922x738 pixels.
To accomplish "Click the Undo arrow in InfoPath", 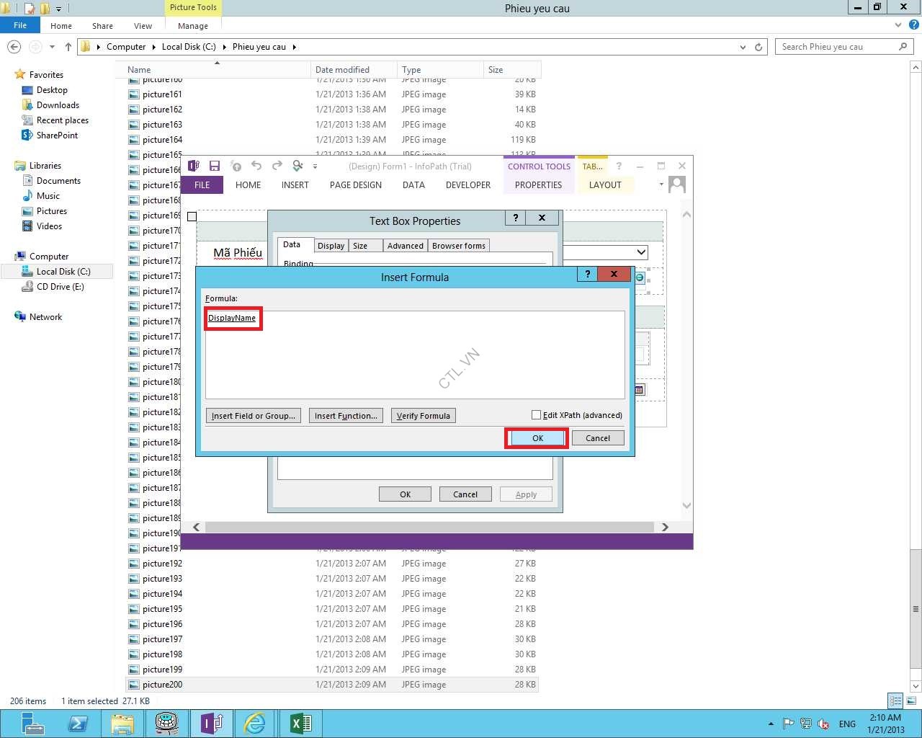I will (x=256, y=166).
